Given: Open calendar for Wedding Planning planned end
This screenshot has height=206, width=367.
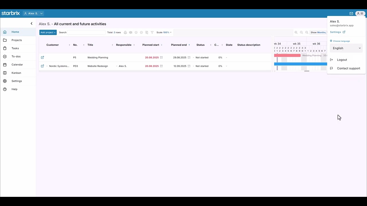Looking at the screenshot, I should (x=189, y=58).
